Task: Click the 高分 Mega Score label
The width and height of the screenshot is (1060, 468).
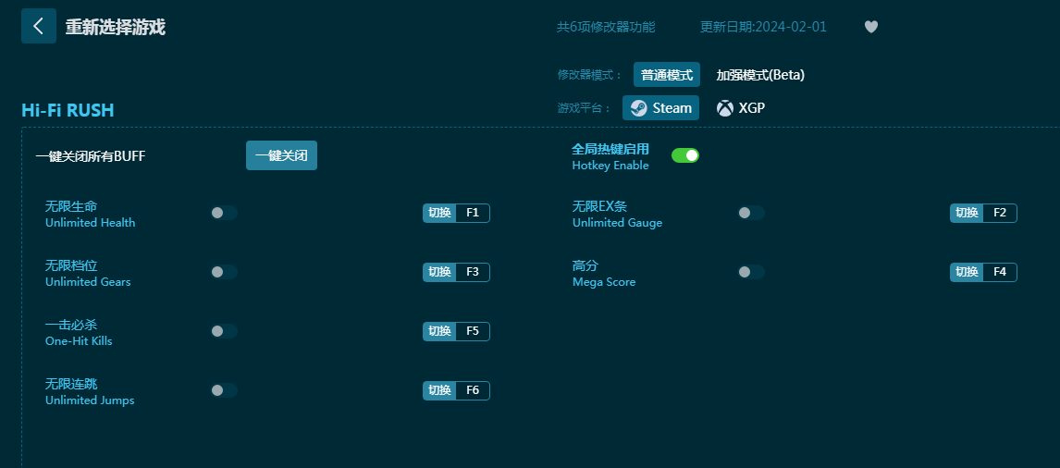Action: click(x=604, y=273)
